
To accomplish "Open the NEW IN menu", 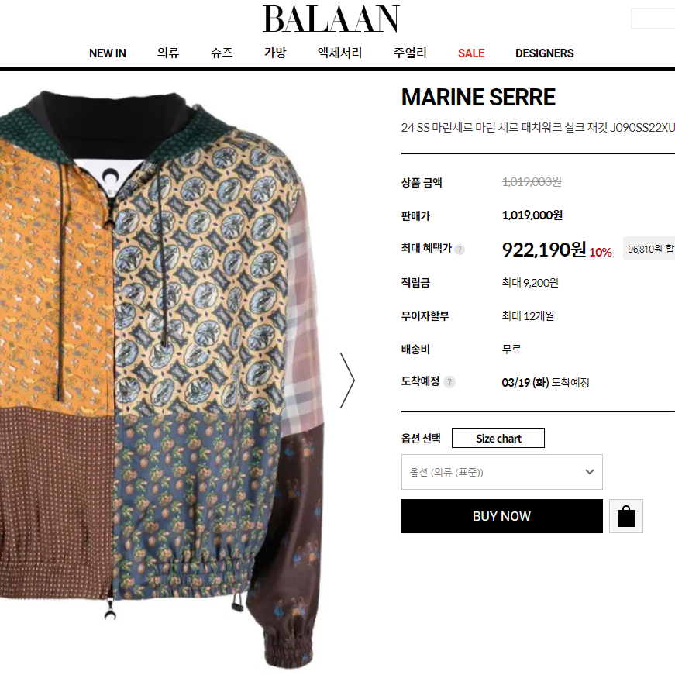I will (x=107, y=53).
